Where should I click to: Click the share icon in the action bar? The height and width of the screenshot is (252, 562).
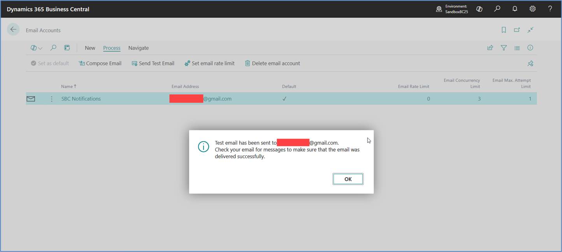490,48
